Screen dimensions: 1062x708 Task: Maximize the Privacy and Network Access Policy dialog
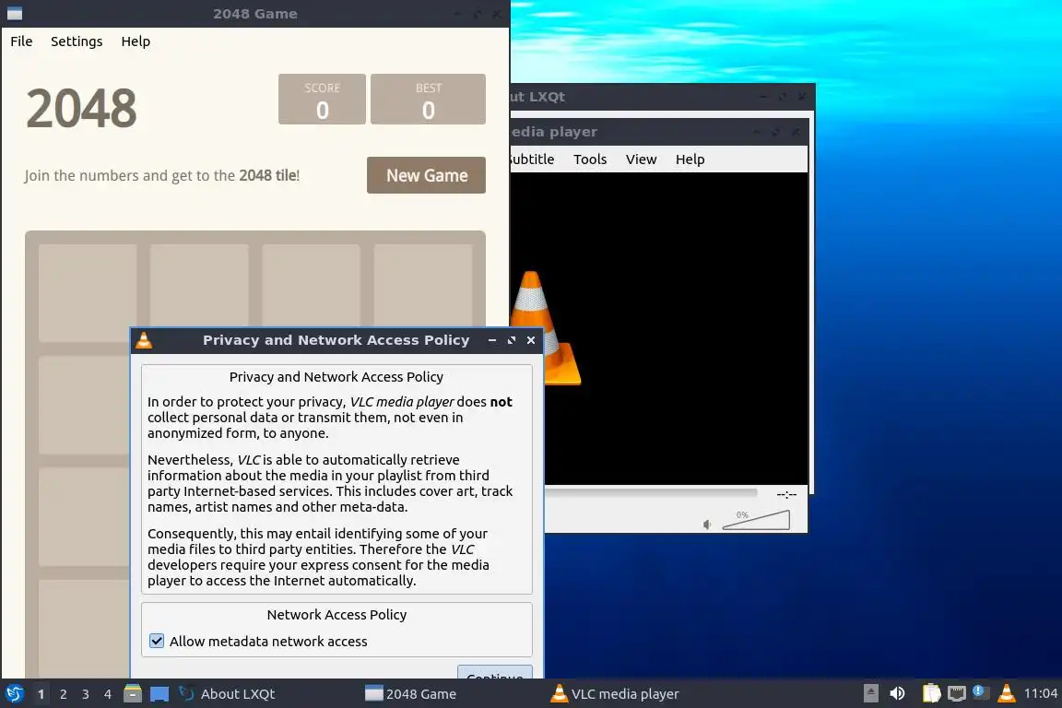[x=512, y=340]
